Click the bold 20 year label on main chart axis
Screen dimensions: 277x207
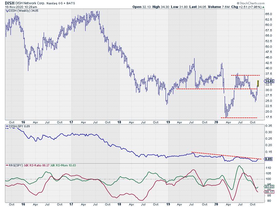pos(217,122)
